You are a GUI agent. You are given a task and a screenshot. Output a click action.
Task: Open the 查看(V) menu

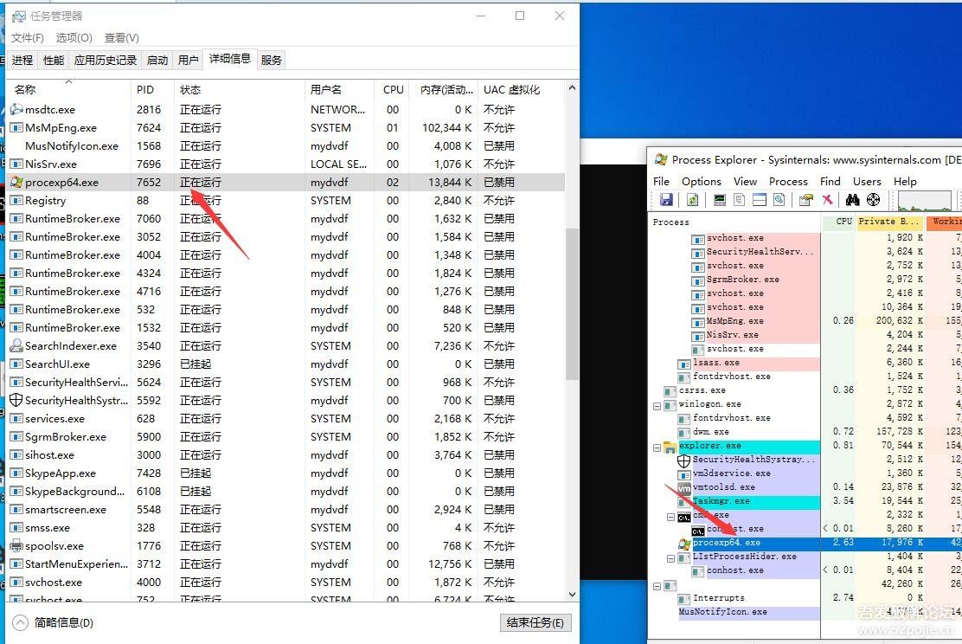click(x=121, y=38)
